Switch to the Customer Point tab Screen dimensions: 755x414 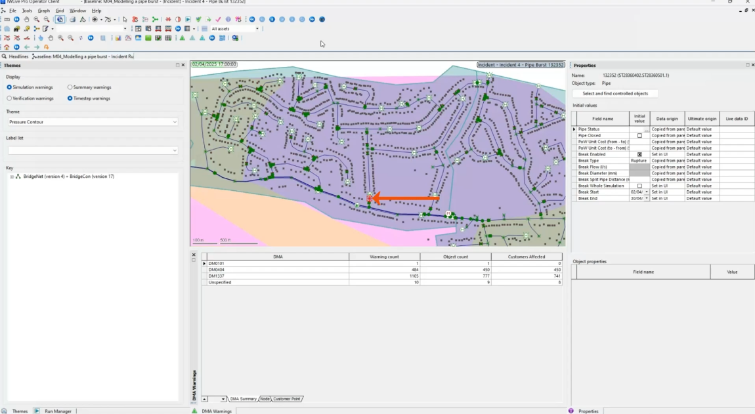[287, 398]
